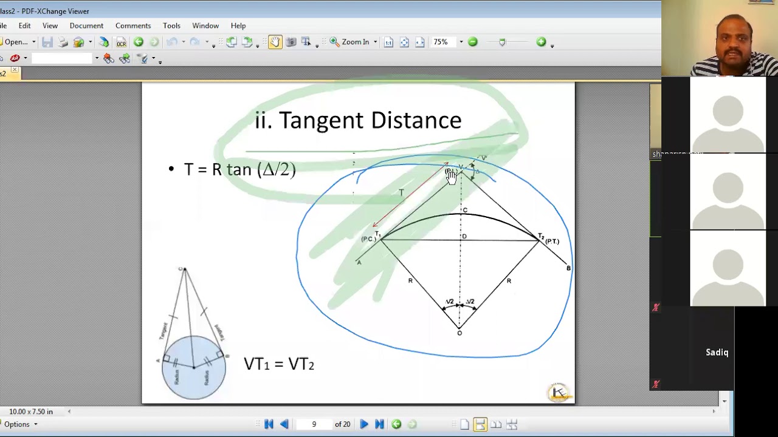Click the Find Previous binoculars icon
This screenshot has width=778, height=437.
109,58
